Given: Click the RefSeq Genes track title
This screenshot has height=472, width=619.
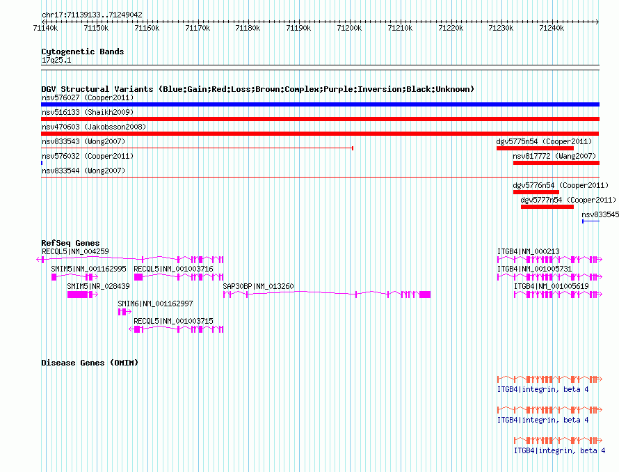Looking at the screenshot, I should pyautogui.click(x=70, y=243).
